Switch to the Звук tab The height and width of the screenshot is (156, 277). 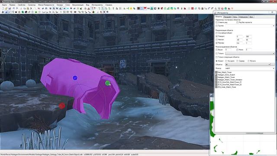[251, 17]
